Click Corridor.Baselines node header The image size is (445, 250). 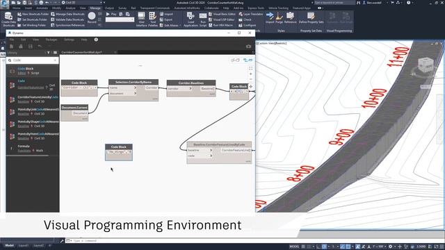[x=191, y=83]
